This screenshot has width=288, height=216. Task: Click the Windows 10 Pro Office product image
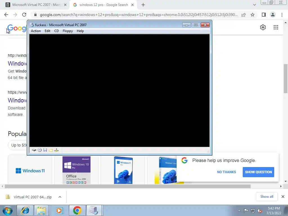[x=76, y=170]
